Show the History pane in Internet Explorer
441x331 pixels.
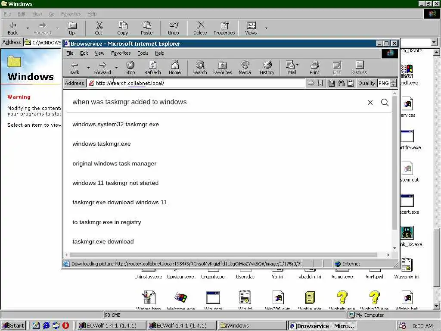point(267,68)
